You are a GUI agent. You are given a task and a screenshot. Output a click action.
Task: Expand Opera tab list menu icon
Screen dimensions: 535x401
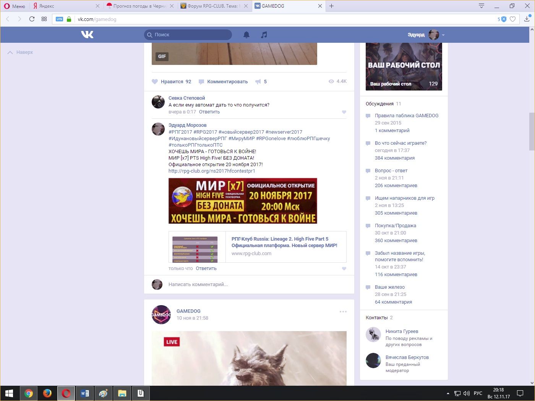[481, 6]
